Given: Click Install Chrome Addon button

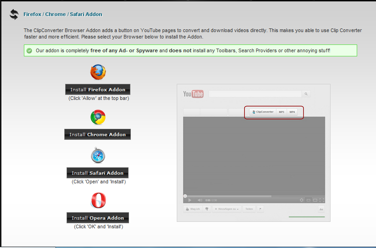Looking at the screenshot, I should click(x=98, y=134).
